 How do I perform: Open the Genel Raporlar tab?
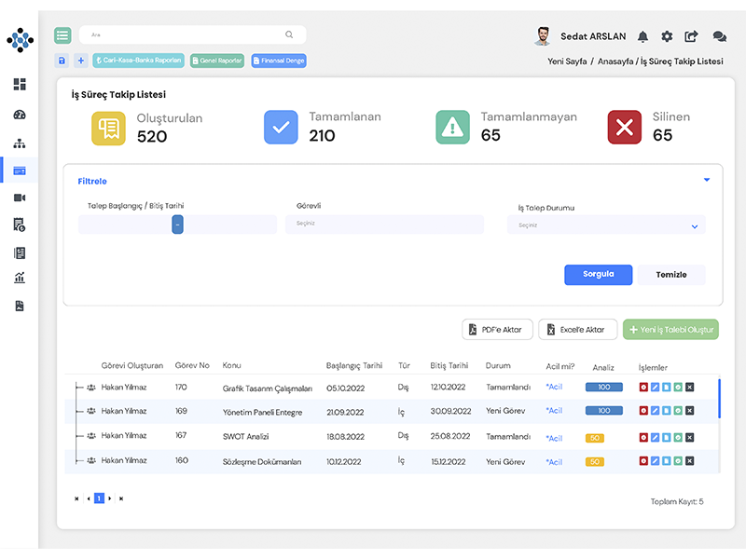[217, 61]
